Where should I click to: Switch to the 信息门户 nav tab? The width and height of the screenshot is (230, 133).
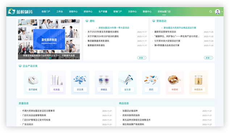pos(46,12)
